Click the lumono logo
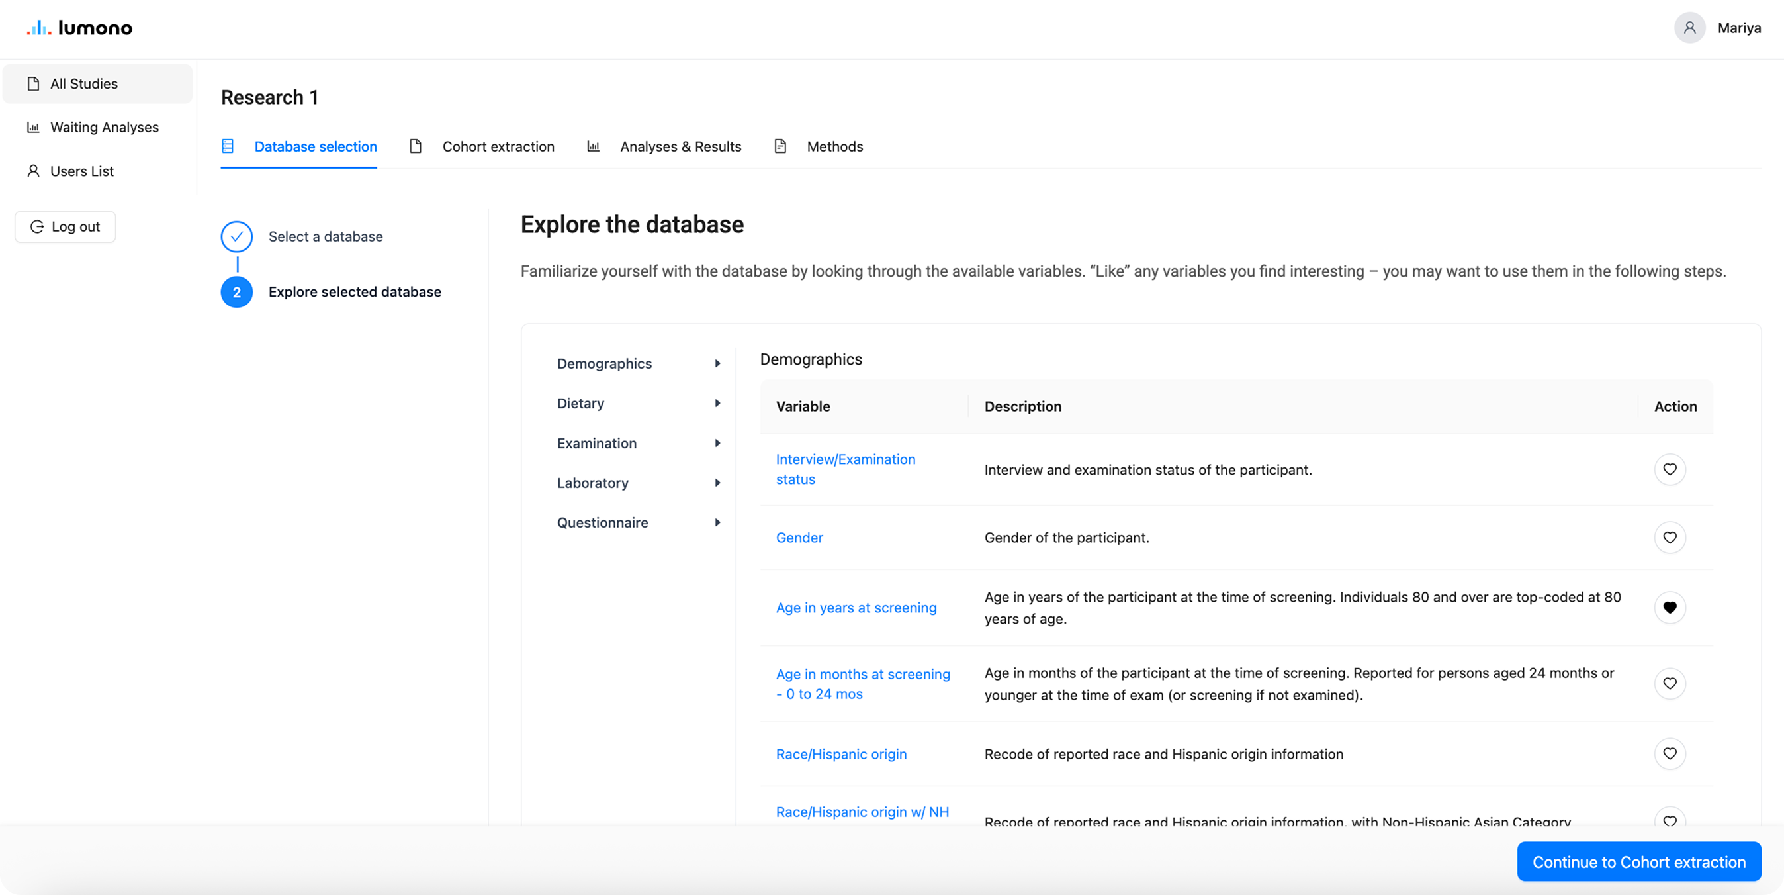This screenshot has width=1784, height=895. (78, 28)
